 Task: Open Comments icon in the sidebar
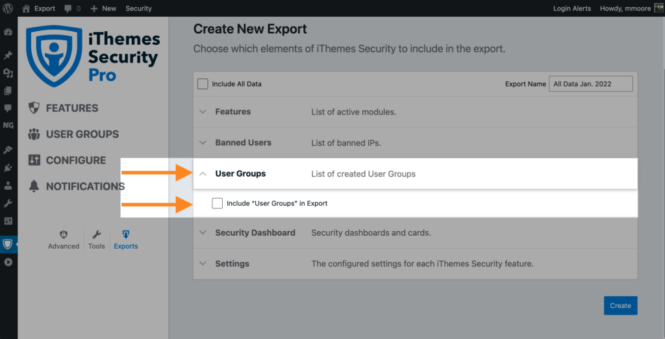click(x=8, y=108)
